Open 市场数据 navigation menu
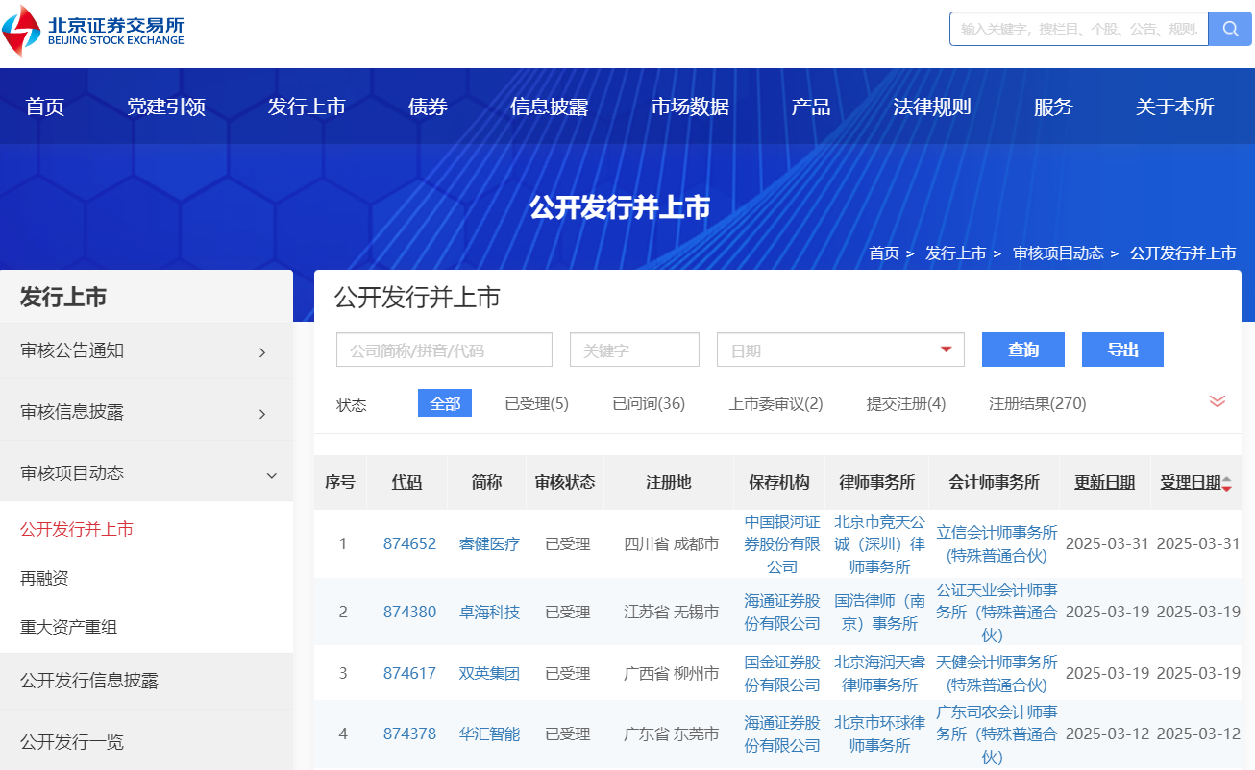The image size is (1255, 770). point(689,107)
